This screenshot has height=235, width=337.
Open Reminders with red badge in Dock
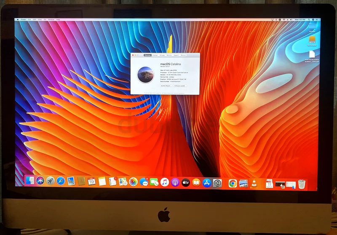pyautogui.click(x=112, y=182)
